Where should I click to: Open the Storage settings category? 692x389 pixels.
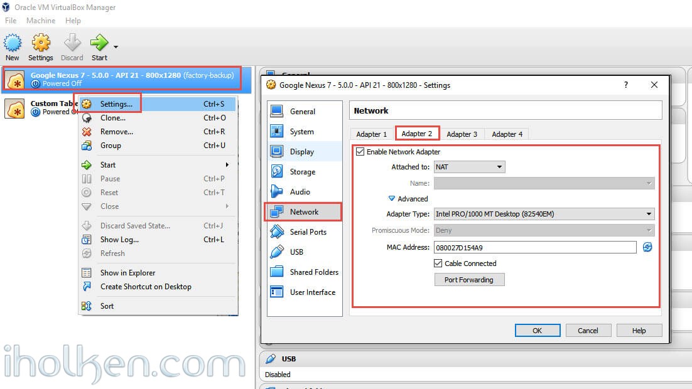pos(305,171)
